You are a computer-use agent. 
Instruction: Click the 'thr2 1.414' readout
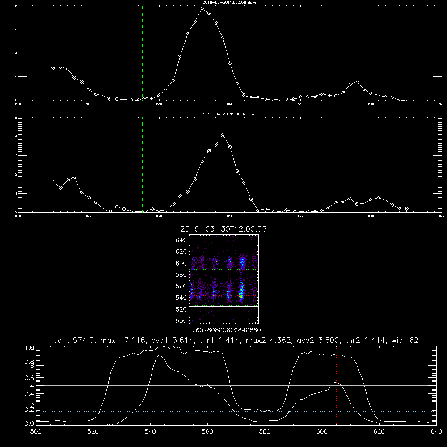point(367,340)
